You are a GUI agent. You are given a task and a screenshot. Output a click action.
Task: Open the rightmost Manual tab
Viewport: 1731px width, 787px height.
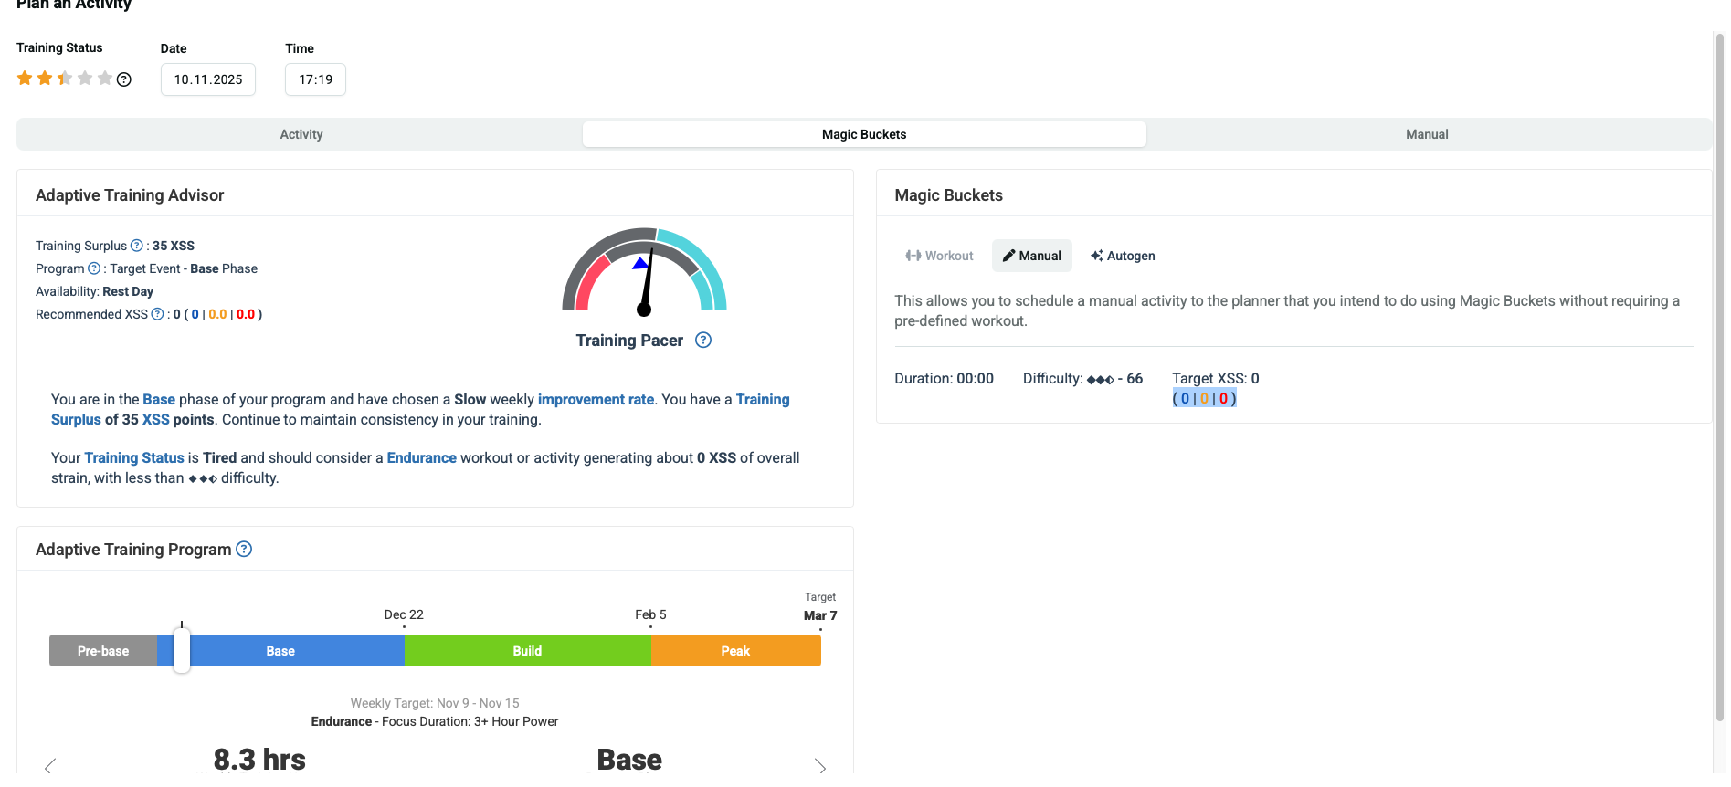tap(1427, 134)
